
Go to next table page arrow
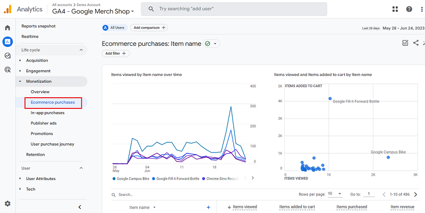point(415,194)
